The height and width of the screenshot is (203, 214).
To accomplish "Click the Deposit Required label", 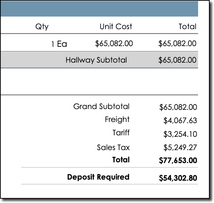I will click(98, 177).
